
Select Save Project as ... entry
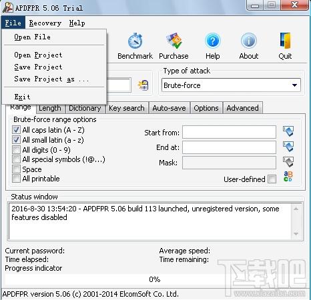pyautogui.click(x=54, y=79)
